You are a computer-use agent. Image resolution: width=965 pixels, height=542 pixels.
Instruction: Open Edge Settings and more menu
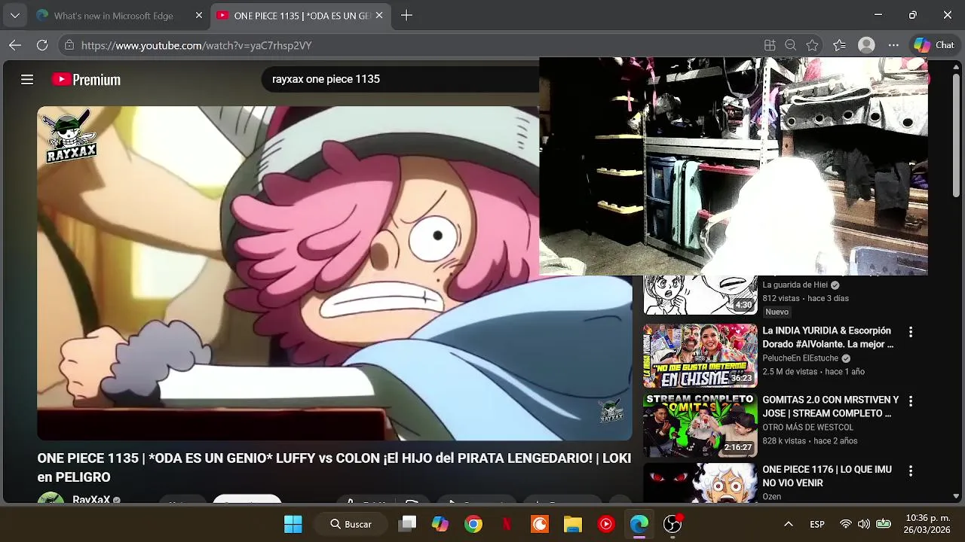[893, 45]
